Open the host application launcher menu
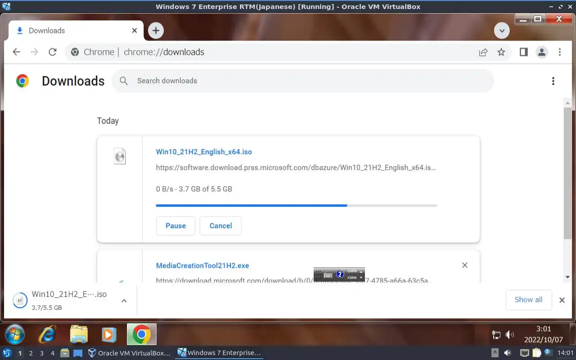The width and height of the screenshot is (576, 360). coord(7,353)
